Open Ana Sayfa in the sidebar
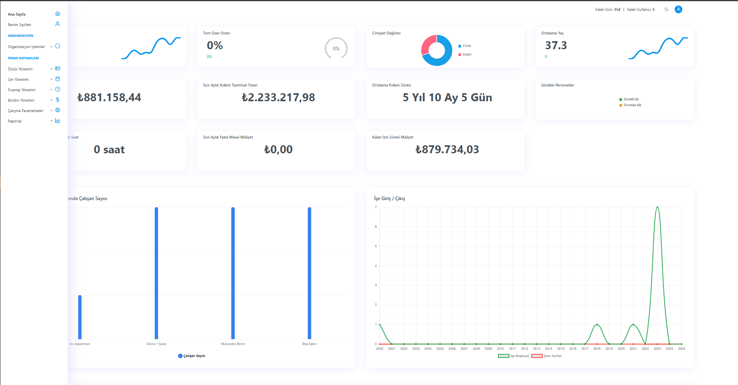 click(17, 14)
